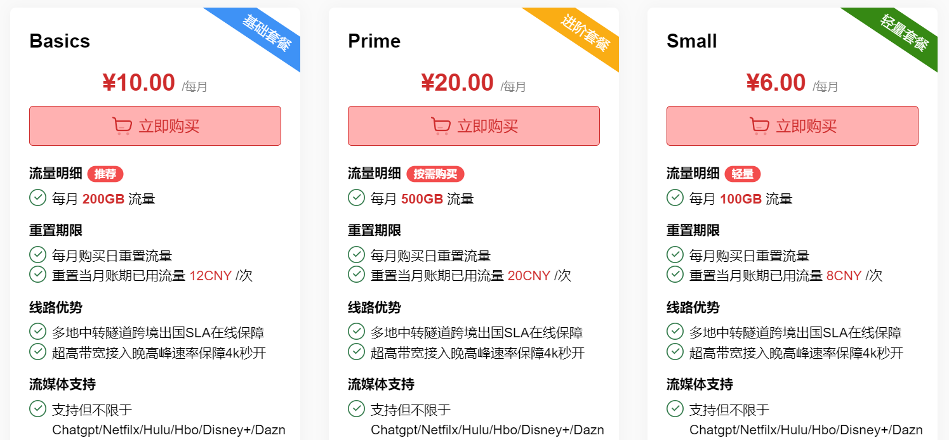This screenshot has height=440, width=949.
Task: Buy the Prime plan with 立即购买
Action: click(x=487, y=126)
